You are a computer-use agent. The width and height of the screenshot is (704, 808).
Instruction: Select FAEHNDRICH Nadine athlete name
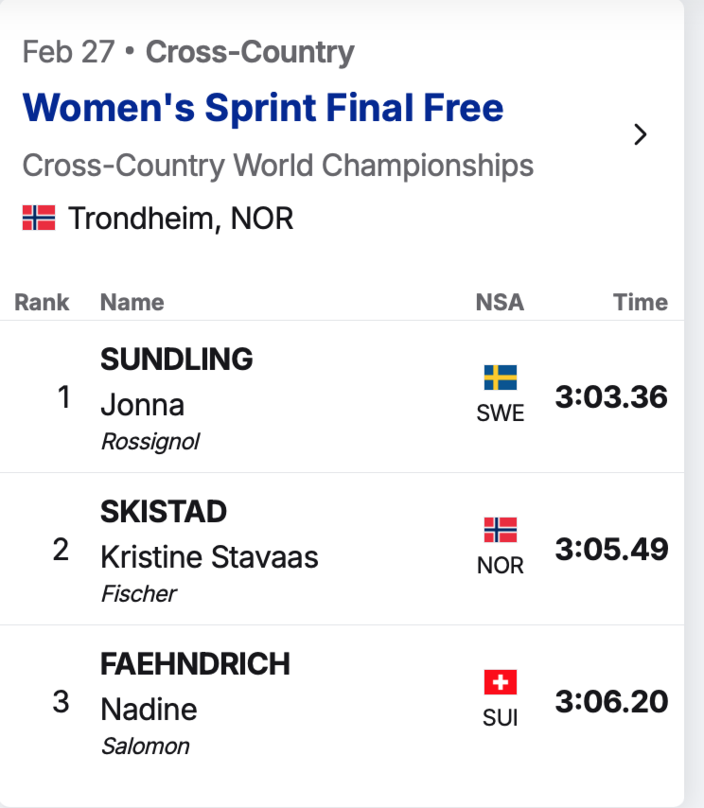tap(195, 686)
